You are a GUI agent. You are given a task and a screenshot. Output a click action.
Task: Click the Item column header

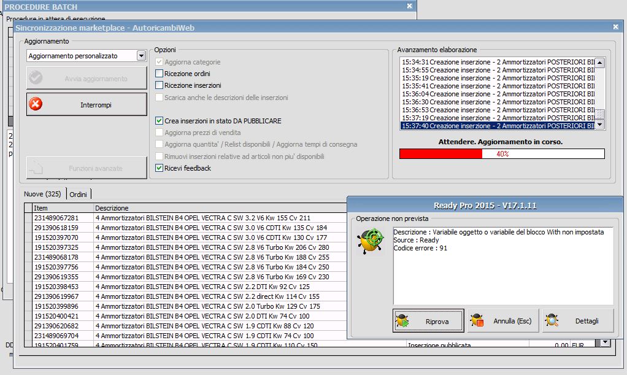click(x=63, y=208)
